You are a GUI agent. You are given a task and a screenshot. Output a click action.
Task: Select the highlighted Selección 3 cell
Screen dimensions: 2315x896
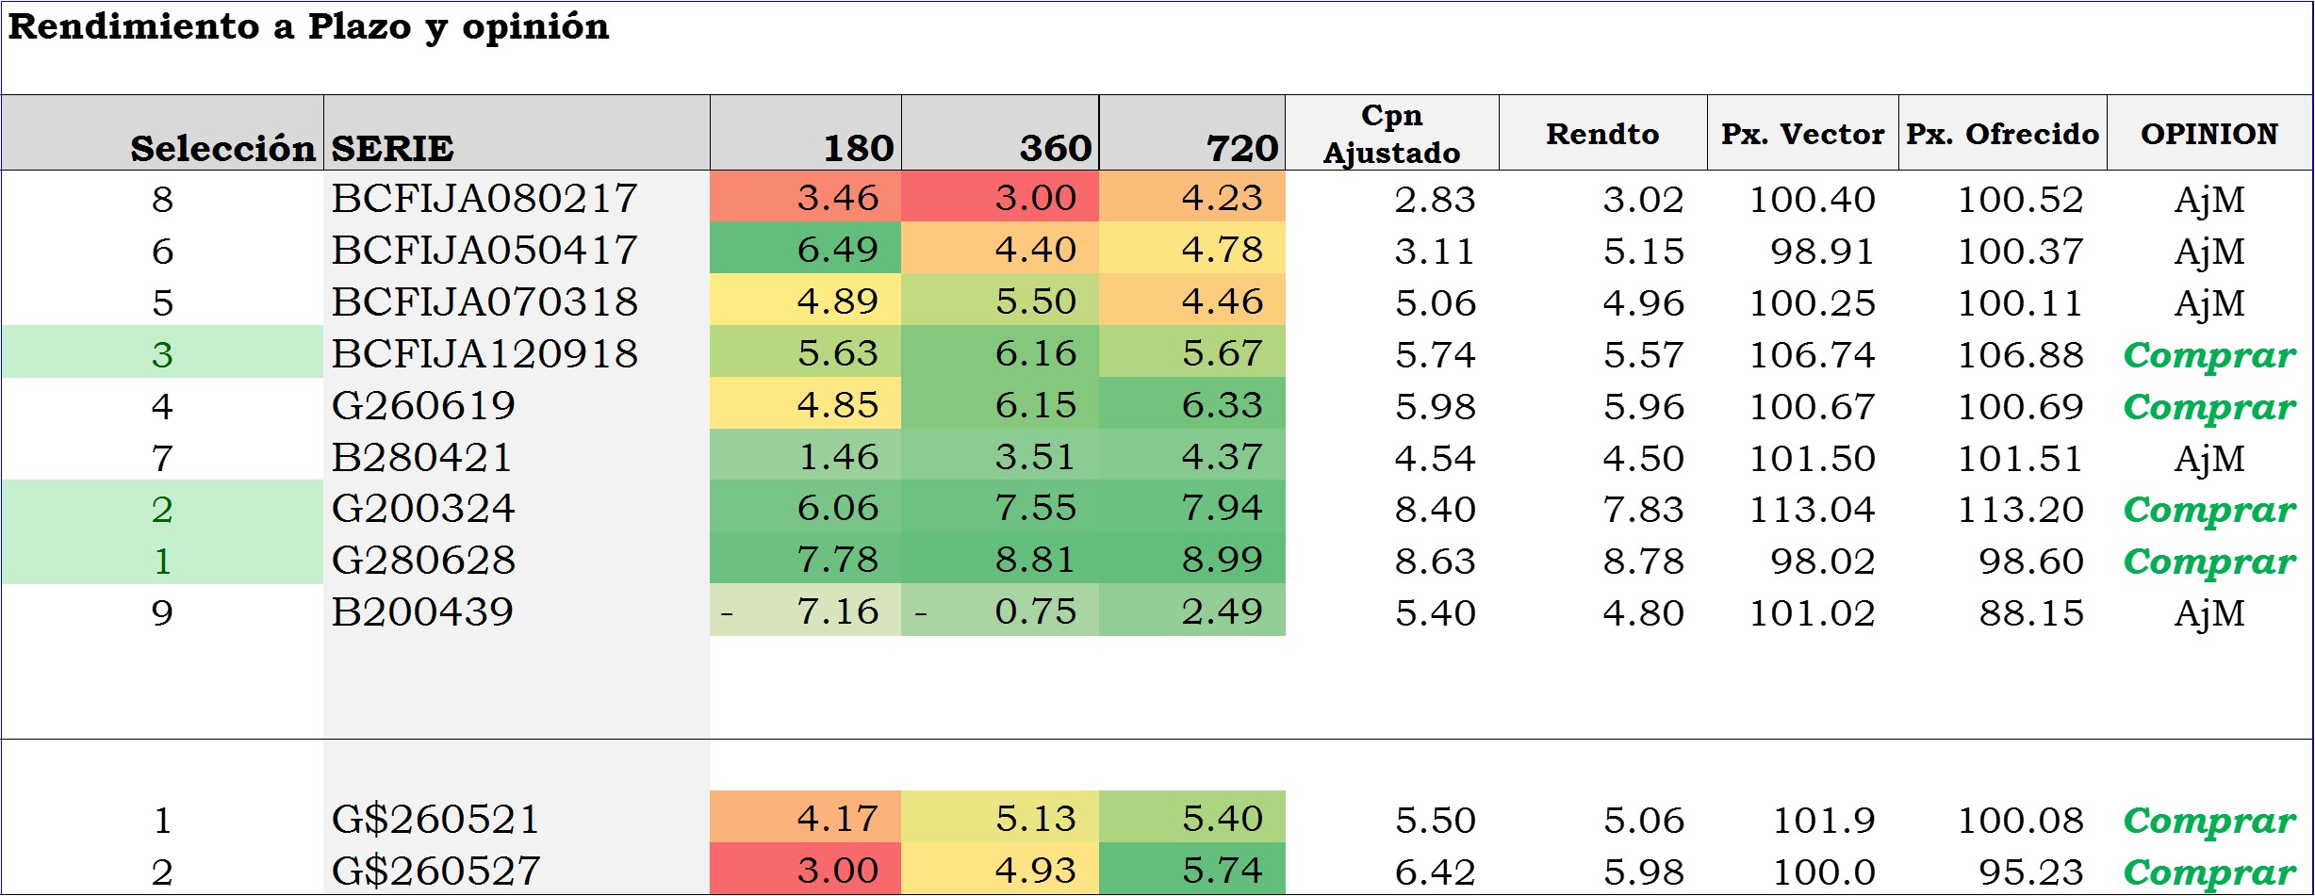tap(162, 353)
